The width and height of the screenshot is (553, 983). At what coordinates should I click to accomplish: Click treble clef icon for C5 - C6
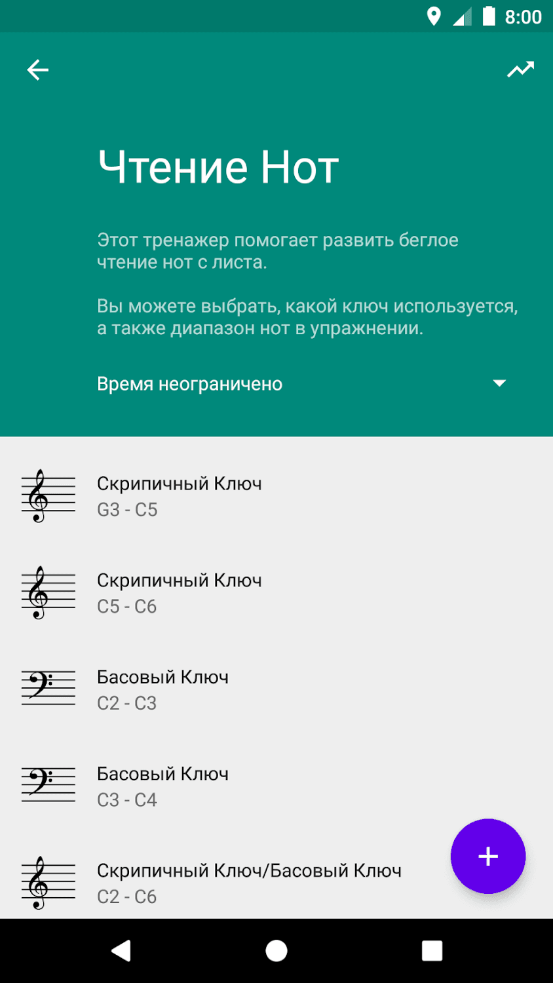coord(48,593)
